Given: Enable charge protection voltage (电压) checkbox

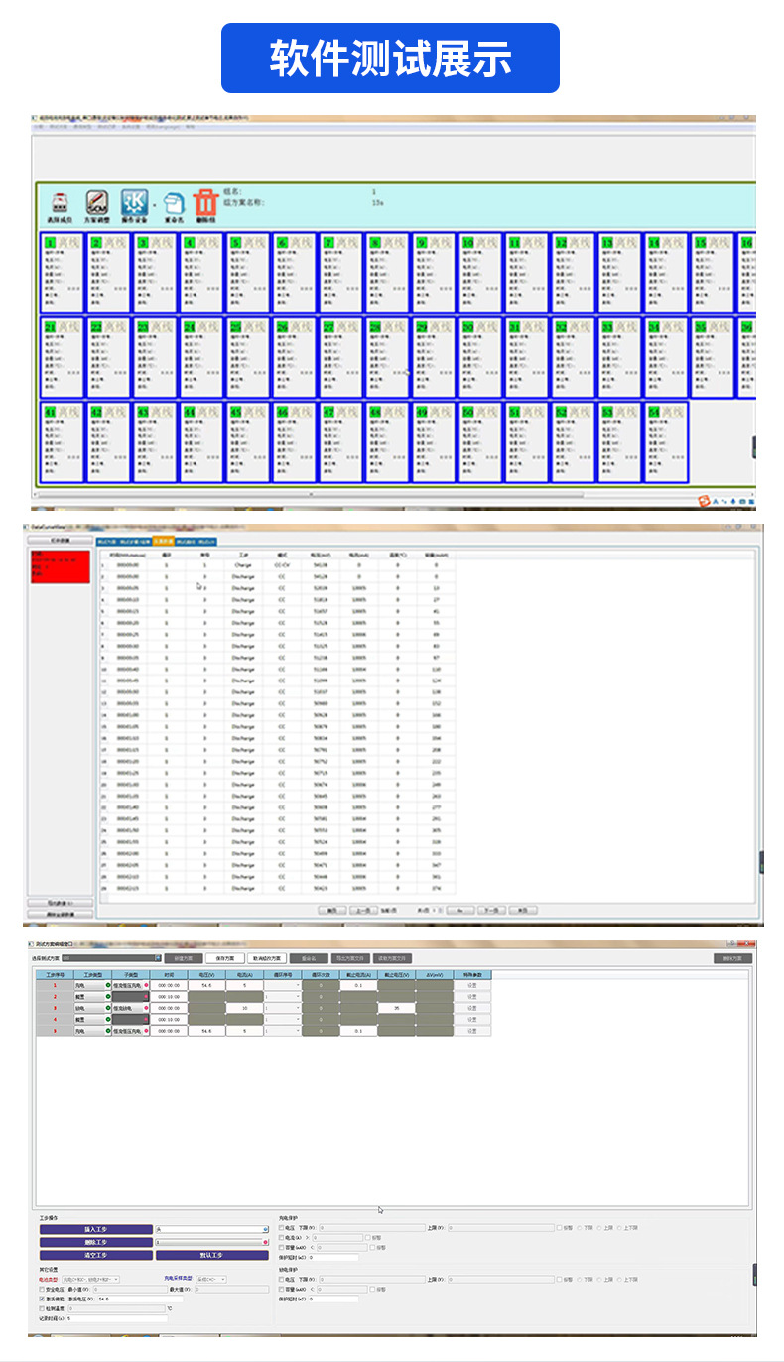Looking at the screenshot, I should click(282, 1228).
